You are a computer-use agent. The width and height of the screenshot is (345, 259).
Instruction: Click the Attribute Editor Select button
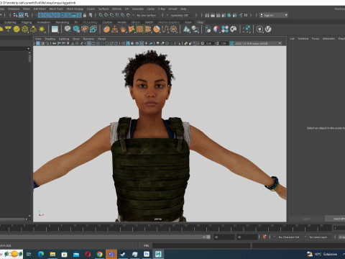click(x=306, y=219)
